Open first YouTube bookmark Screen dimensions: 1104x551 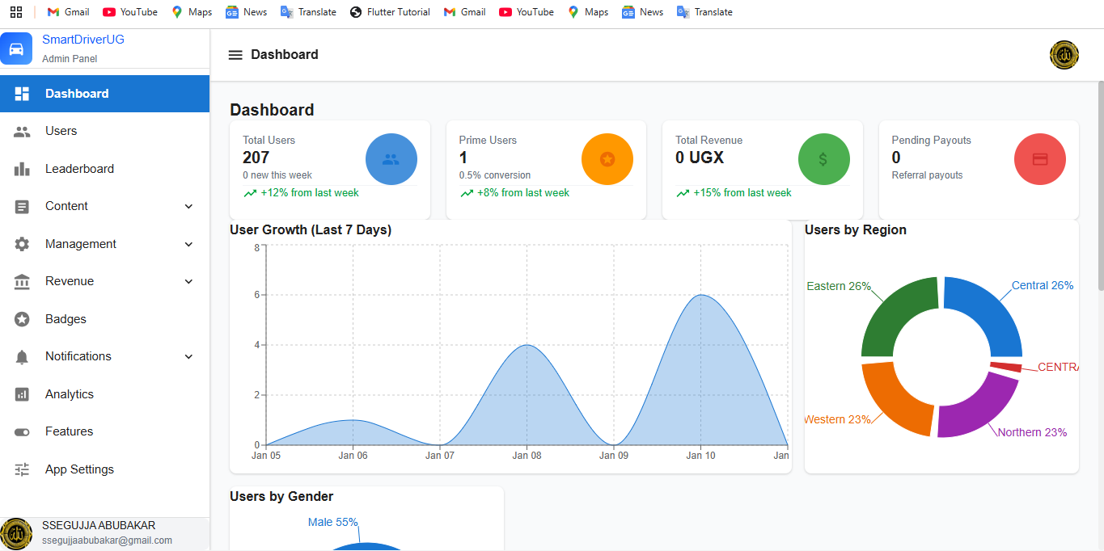click(130, 12)
